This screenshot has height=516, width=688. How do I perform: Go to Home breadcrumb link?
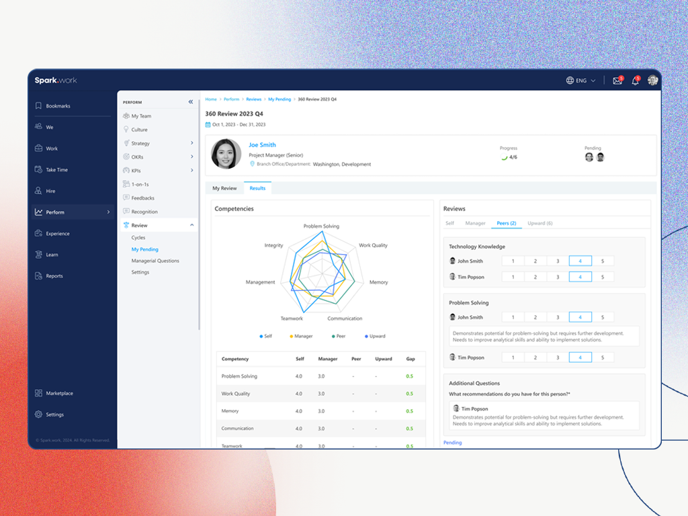click(211, 99)
